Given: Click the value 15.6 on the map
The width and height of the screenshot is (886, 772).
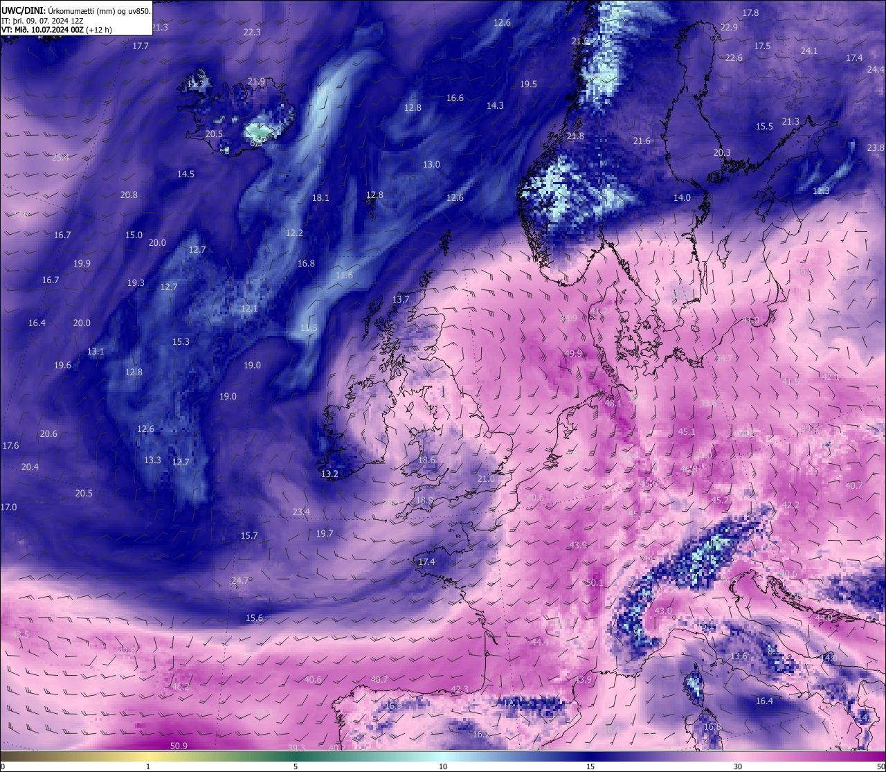Looking at the screenshot, I should pyautogui.click(x=254, y=618).
